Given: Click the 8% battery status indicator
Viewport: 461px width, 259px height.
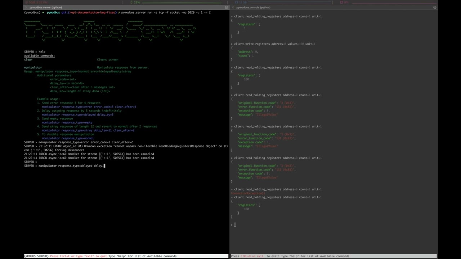Looking at the screenshot, I should 344,3.
